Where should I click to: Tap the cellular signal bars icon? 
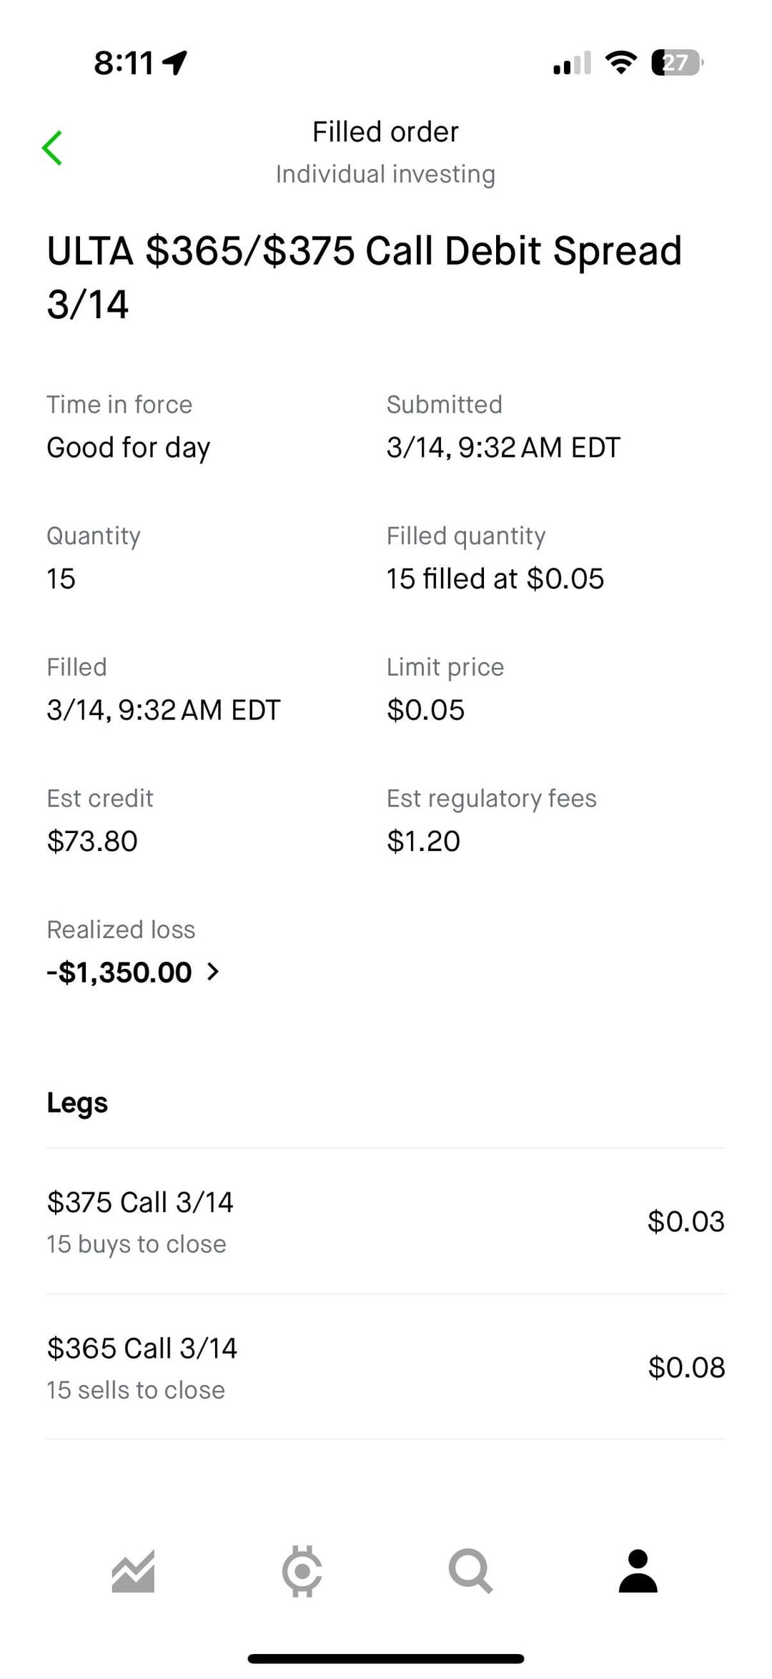click(x=572, y=63)
